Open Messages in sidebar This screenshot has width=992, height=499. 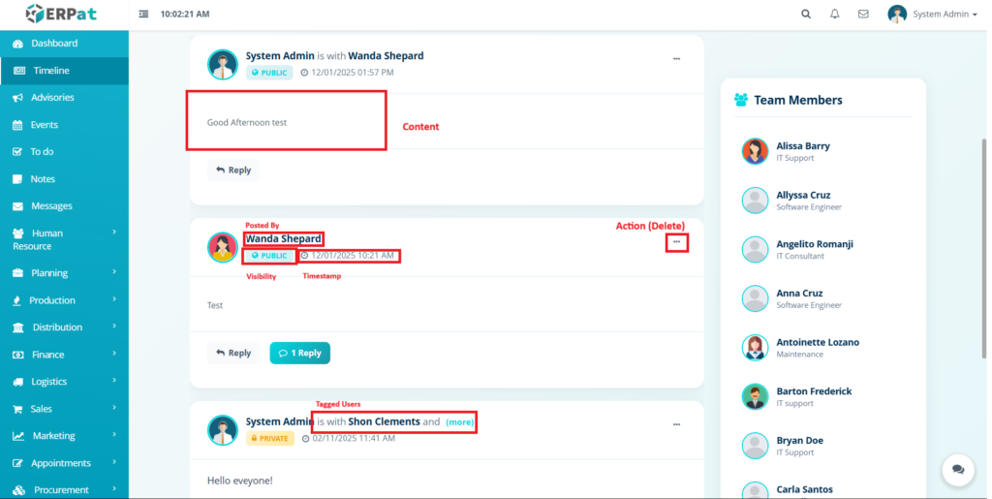[x=51, y=206]
